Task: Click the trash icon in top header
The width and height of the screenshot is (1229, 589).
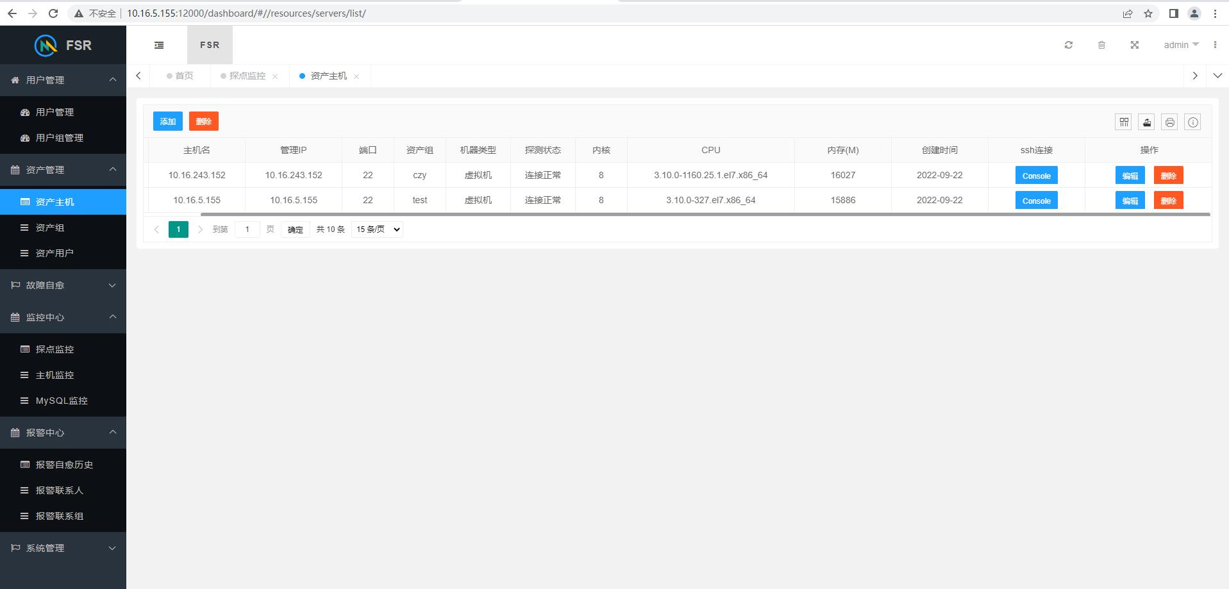Action: (1101, 45)
